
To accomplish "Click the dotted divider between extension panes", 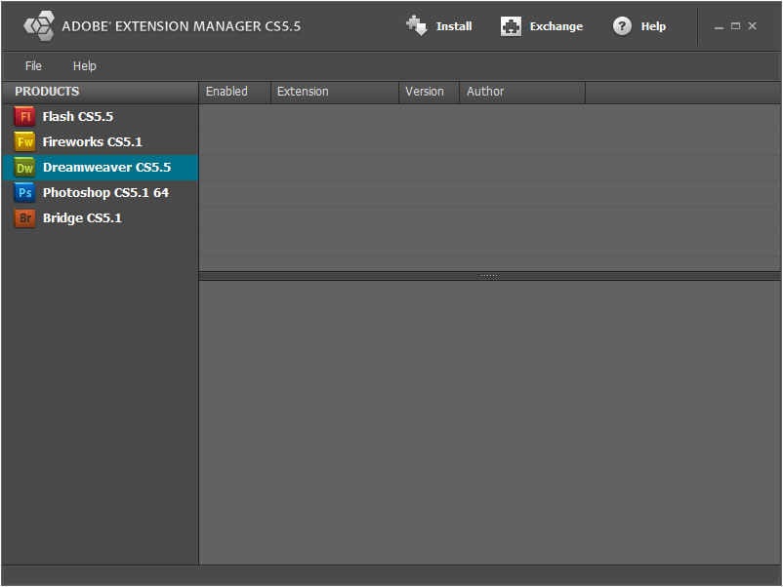I will (x=488, y=274).
